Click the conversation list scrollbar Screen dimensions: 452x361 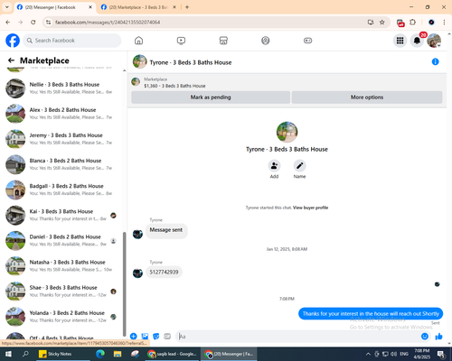[x=124, y=284]
